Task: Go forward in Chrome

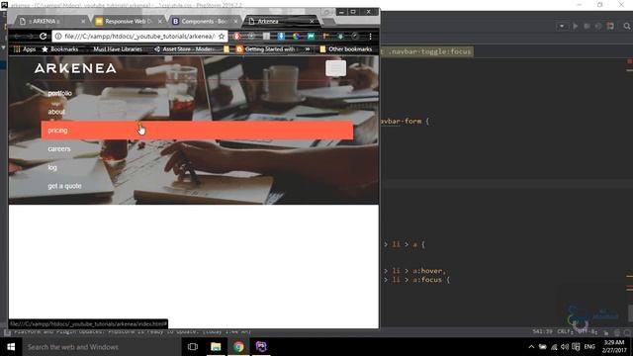Action: coord(30,36)
